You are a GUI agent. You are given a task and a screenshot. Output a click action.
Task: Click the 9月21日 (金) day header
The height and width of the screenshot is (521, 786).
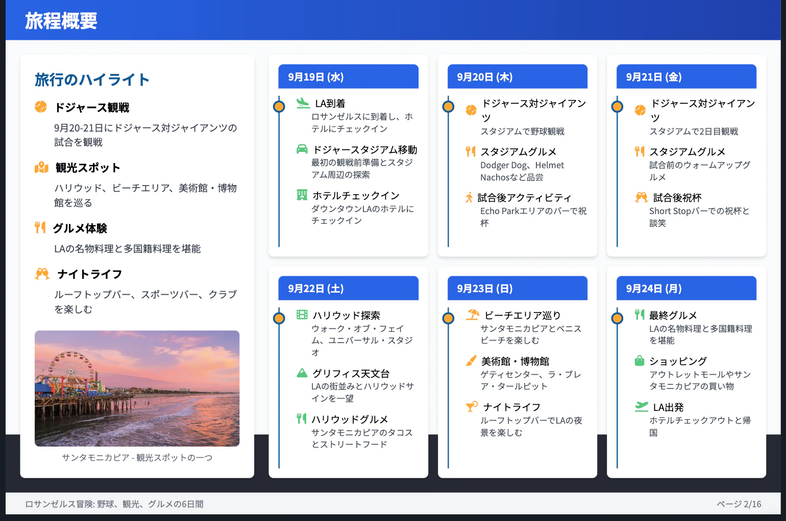point(686,76)
